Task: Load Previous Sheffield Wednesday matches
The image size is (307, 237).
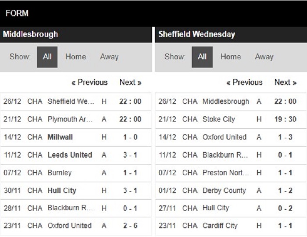Action: click(244, 82)
